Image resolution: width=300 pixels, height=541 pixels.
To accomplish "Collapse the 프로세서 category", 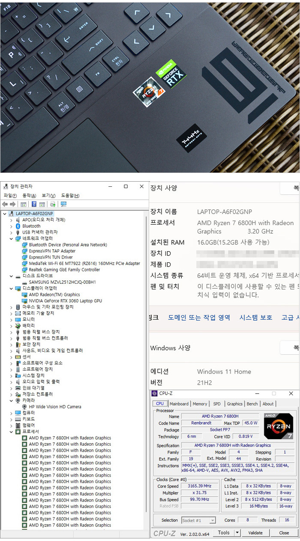I will pyautogui.click(x=11, y=432).
